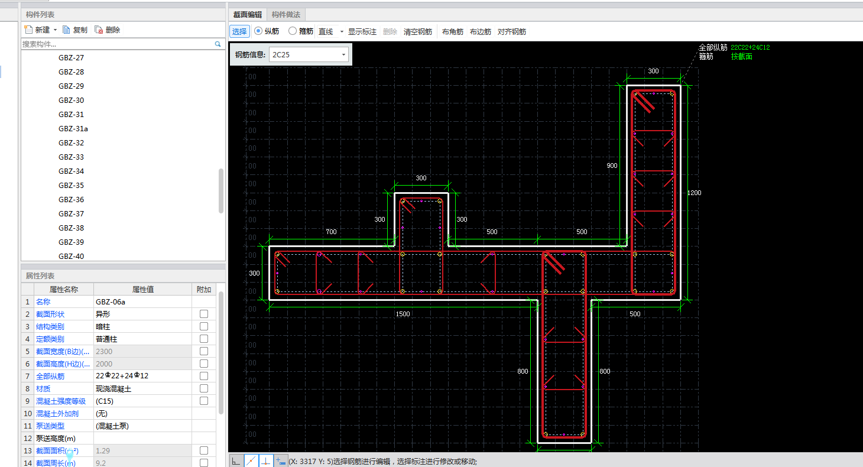Click the 混凝土强度等级 value (C15)
The image size is (863, 467).
point(142,401)
